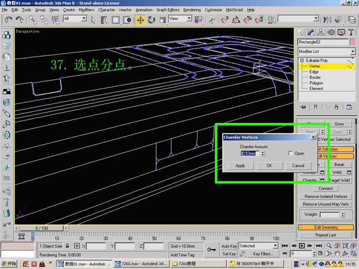
Task: Click Use Pivot Point Center icon
Action: [x=198, y=20]
